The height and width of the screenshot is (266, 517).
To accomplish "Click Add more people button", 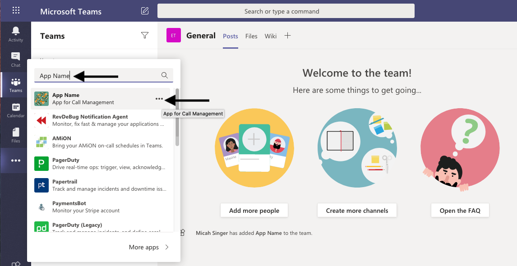I will click(x=254, y=210).
